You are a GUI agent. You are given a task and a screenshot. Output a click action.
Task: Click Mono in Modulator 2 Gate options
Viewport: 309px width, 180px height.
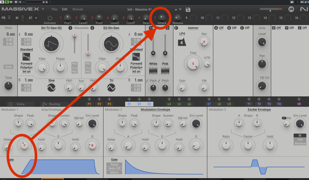coord(114,172)
